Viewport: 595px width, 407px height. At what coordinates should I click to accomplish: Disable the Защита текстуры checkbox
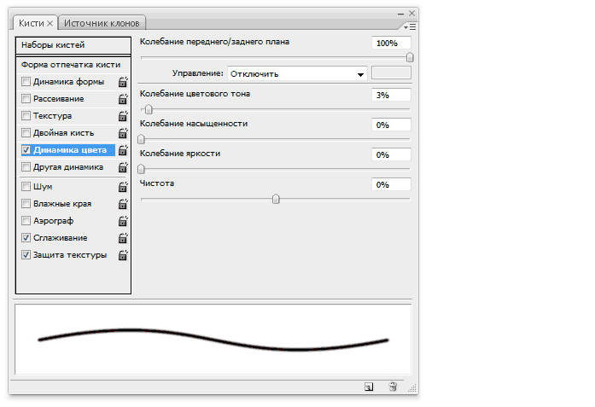26,255
